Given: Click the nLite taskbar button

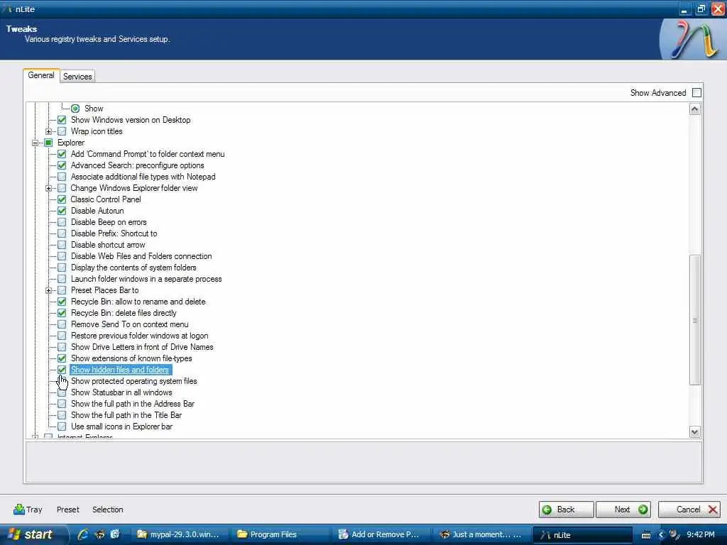Looking at the screenshot, I should coord(582,534).
